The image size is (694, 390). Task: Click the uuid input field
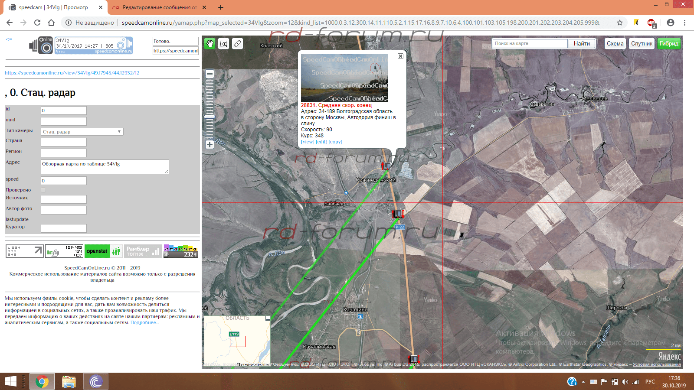(64, 121)
